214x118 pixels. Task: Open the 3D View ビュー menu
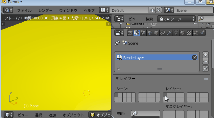point(23,115)
